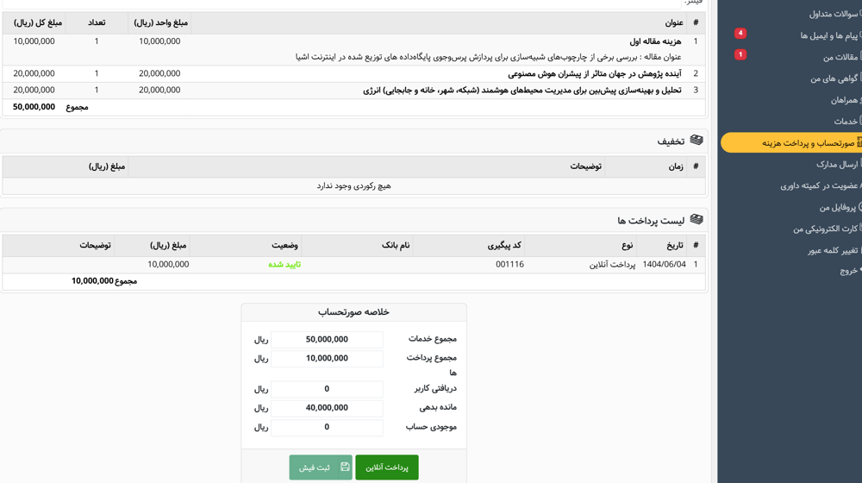Click the مجموع خدمات field showing 50,000,000
Viewport: 862px width, 483px height.
pyautogui.click(x=327, y=340)
